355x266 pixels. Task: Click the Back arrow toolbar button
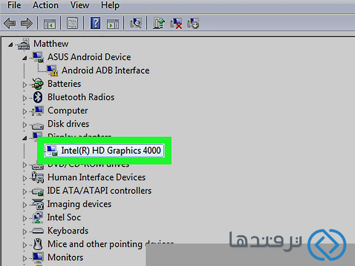(x=10, y=23)
